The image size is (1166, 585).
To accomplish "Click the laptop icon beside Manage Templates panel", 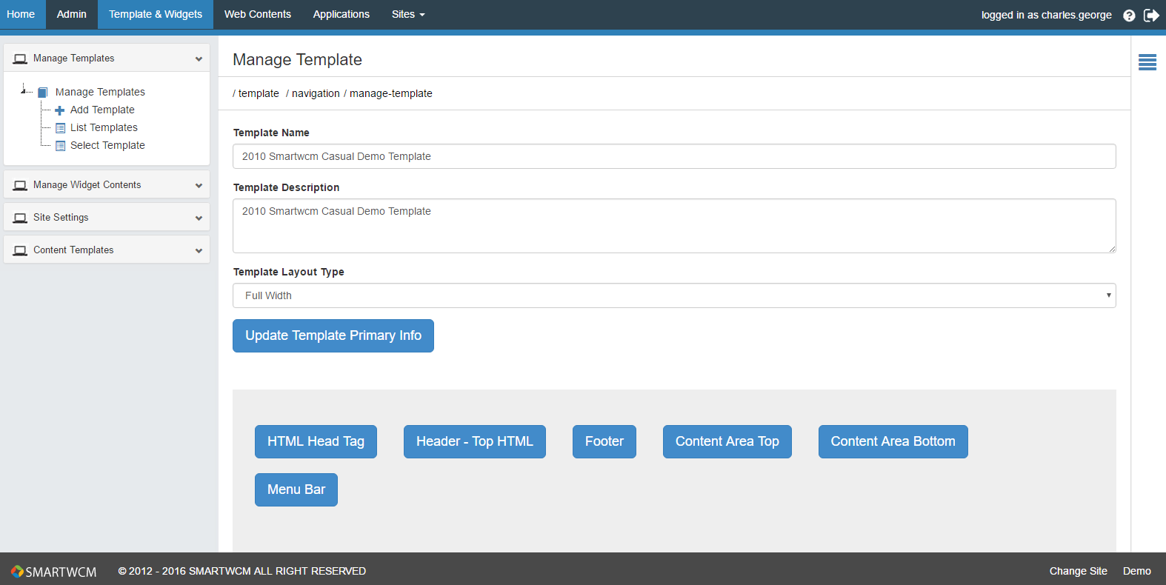I will 20,58.
